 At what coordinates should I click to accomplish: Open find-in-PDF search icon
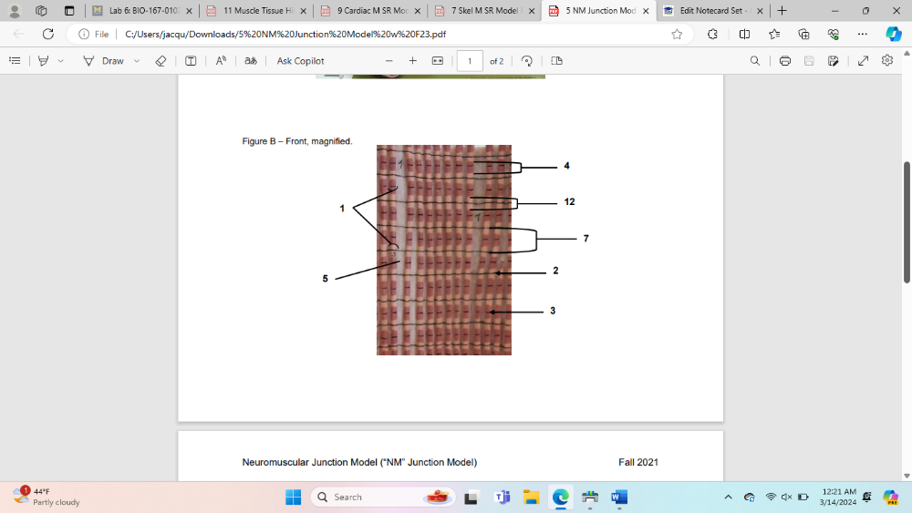[754, 61]
